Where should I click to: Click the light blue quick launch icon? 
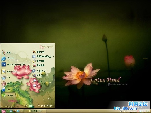point(18,111)
